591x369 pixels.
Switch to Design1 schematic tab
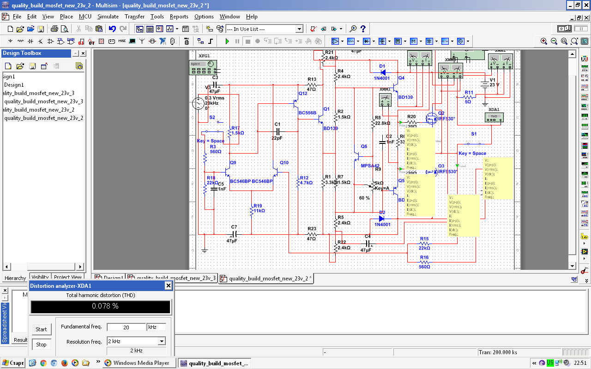click(x=109, y=278)
